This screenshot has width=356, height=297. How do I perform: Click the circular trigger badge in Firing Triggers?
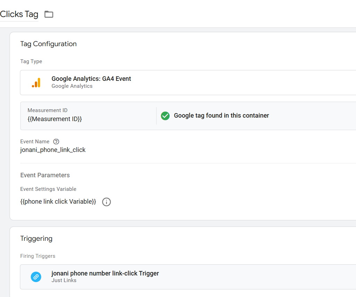click(36, 277)
